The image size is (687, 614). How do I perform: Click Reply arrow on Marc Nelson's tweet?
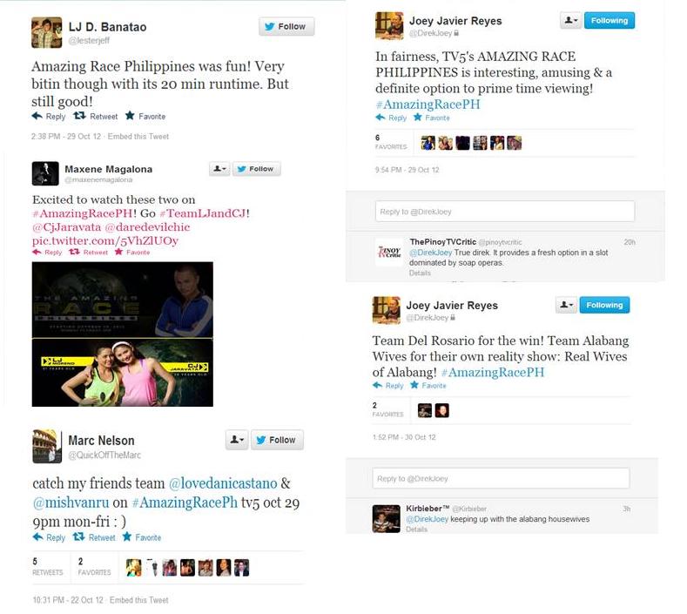37,536
